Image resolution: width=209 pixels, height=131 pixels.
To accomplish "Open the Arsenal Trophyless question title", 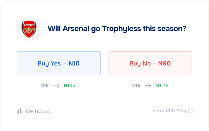I will tap(117, 29).
